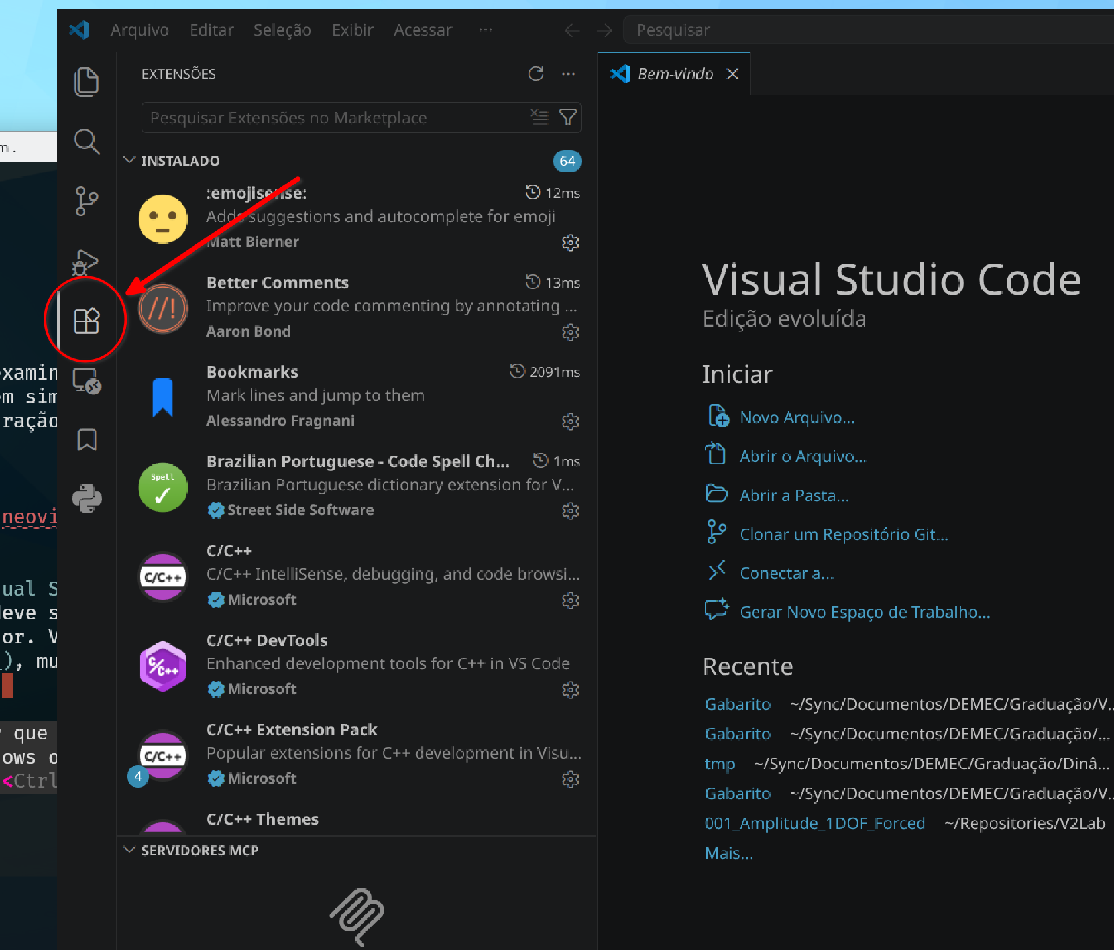The width and height of the screenshot is (1114, 950).
Task: Refresh the extensions list
Action: pyautogui.click(x=536, y=74)
